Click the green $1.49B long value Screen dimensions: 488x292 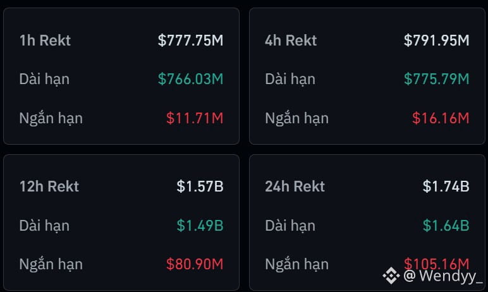200,226
